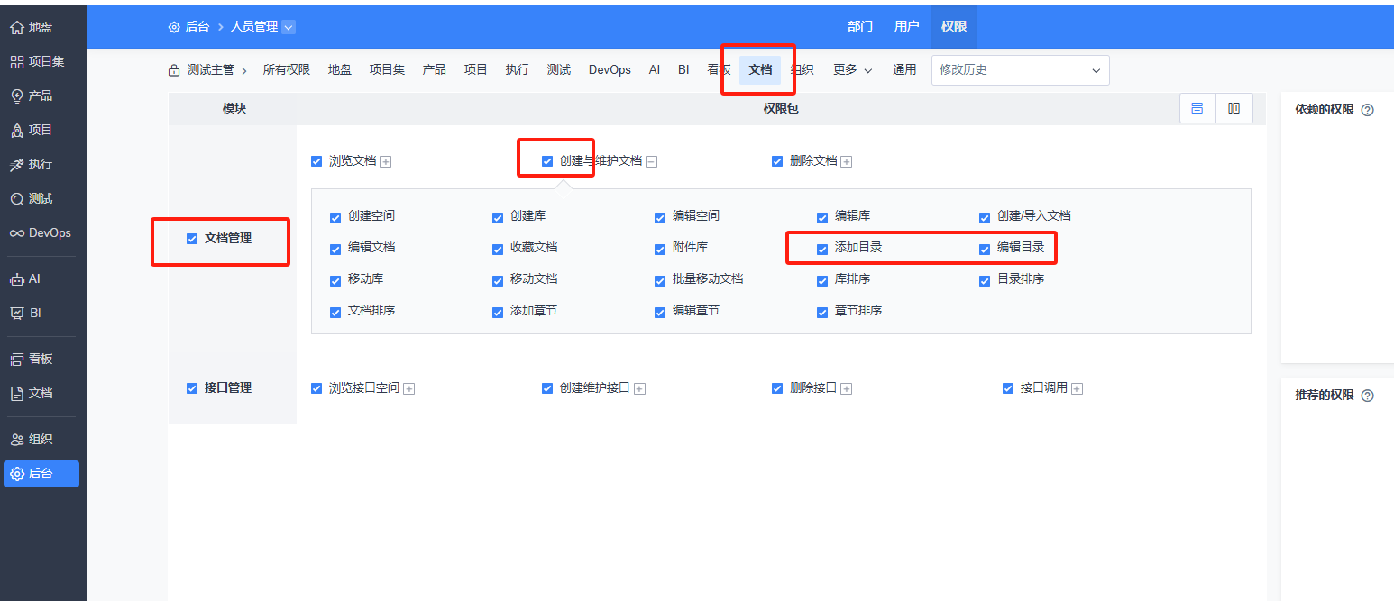This screenshot has height=601, width=1394.
Task: Uncheck 批量移动文档 checkbox
Action: point(660,280)
